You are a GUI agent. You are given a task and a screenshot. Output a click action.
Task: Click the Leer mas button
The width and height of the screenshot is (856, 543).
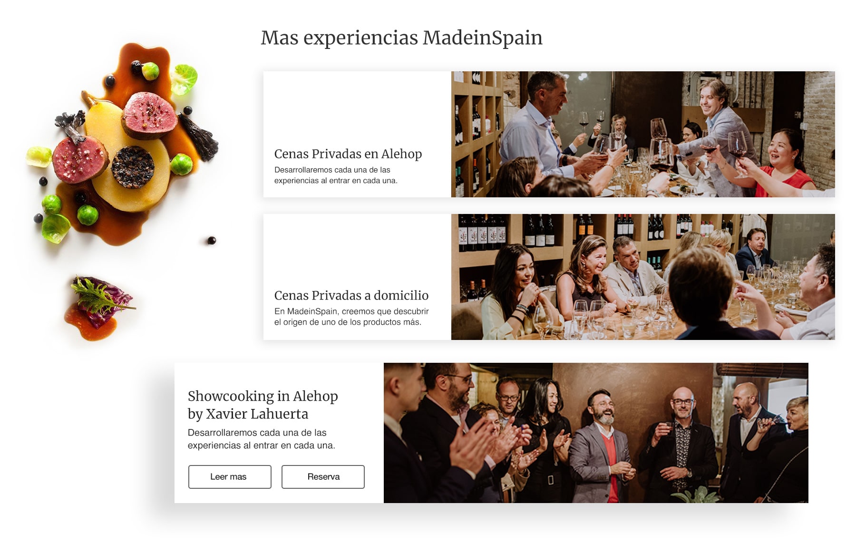coord(230,476)
